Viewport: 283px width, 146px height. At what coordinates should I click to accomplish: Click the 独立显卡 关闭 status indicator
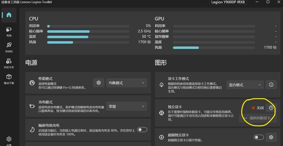tap(258, 108)
